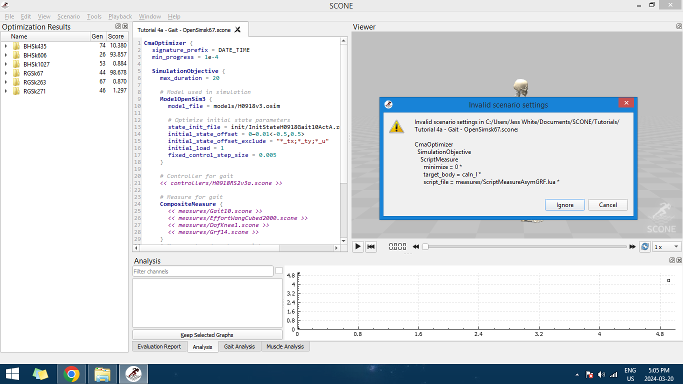
Task: Switch to the Muscle Analysis tab
Action: [285, 346]
